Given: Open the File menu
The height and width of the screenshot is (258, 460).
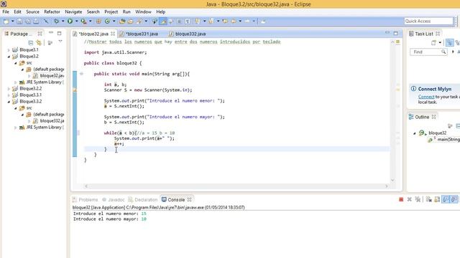Looking at the screenshot, I should 6,11.
